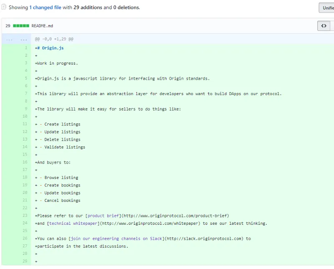
Task: Click the file diff icon beside Showing
Action: (x=4, y=7)
